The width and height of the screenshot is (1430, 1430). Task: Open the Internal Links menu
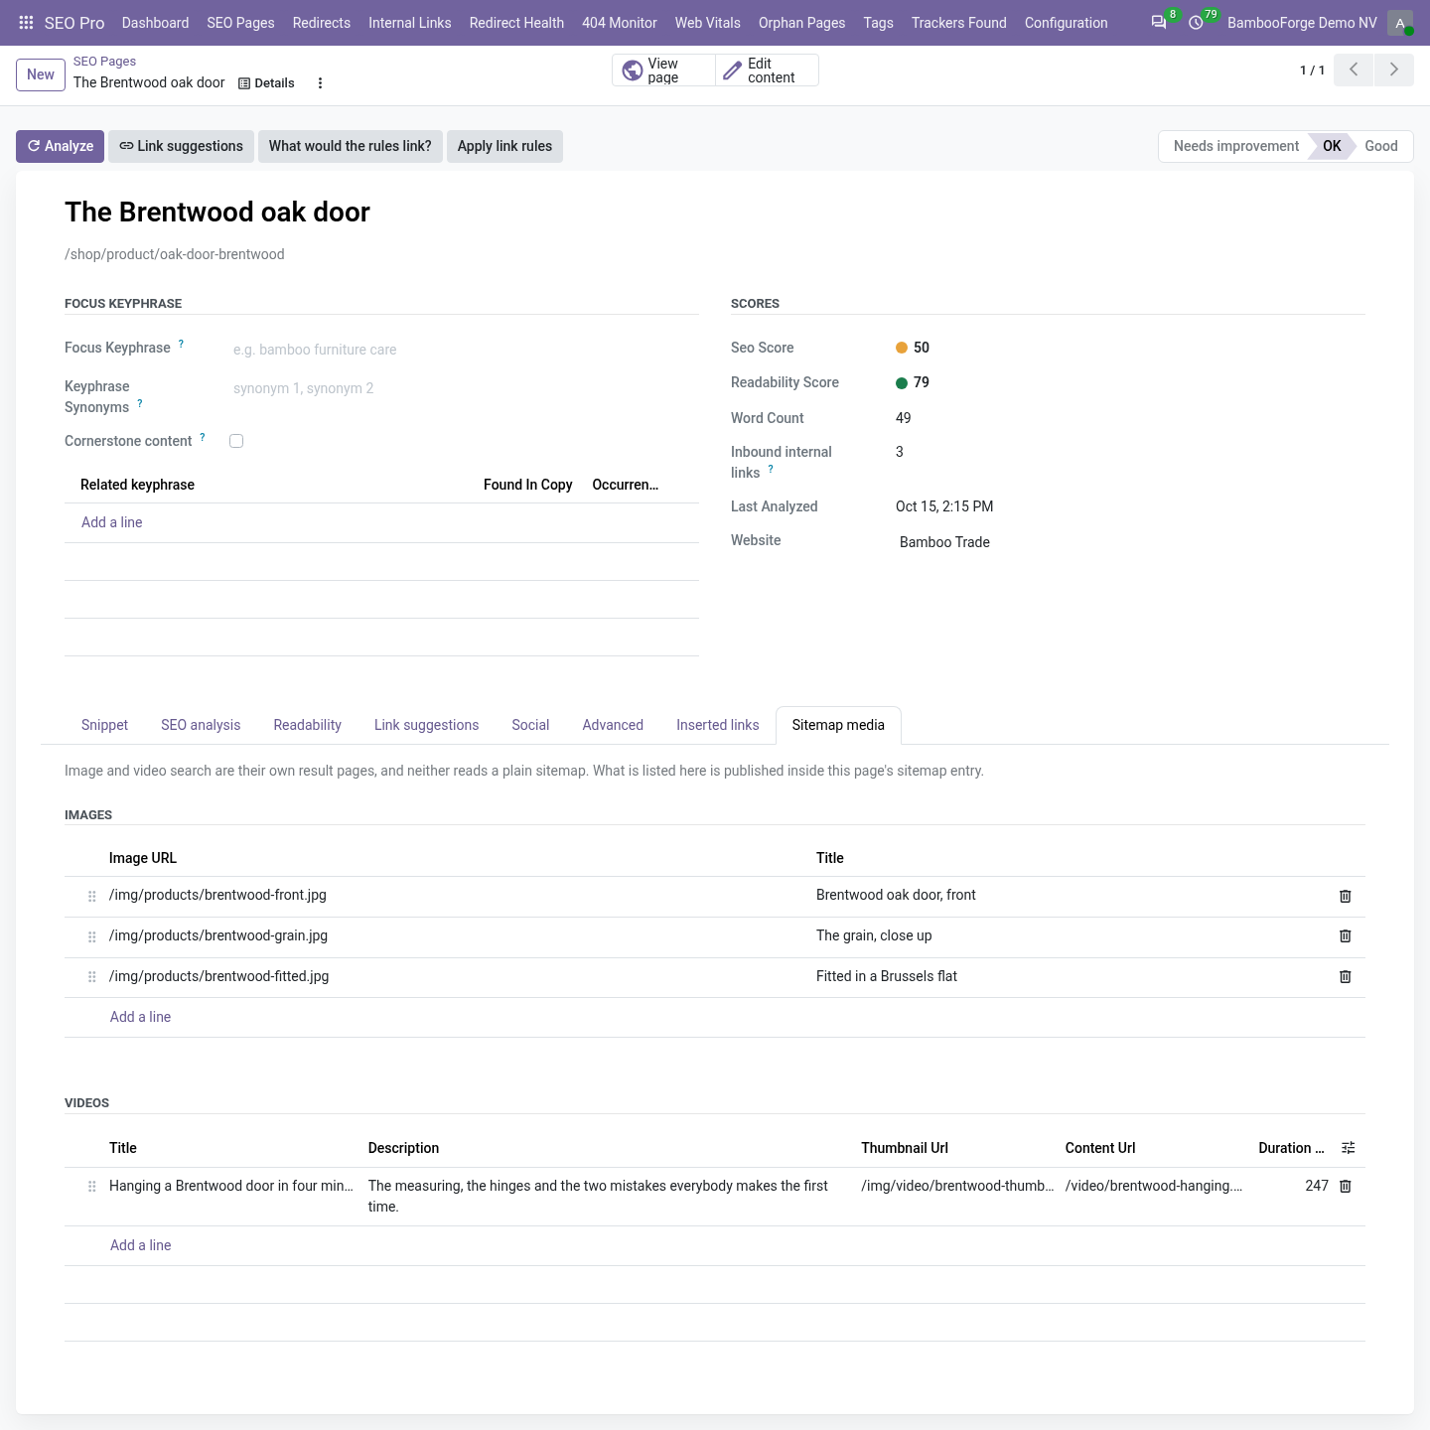pos(409,23)
